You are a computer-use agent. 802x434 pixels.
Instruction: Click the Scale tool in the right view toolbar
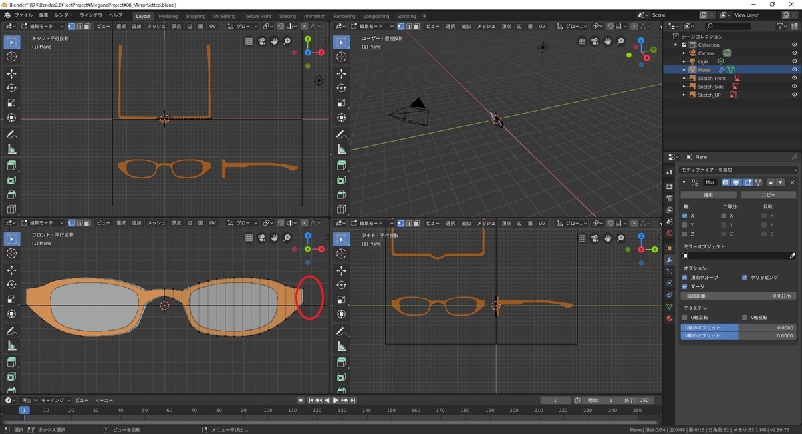[341, 300]
